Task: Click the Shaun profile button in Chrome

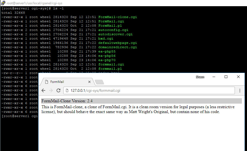Action: (200, 77)
